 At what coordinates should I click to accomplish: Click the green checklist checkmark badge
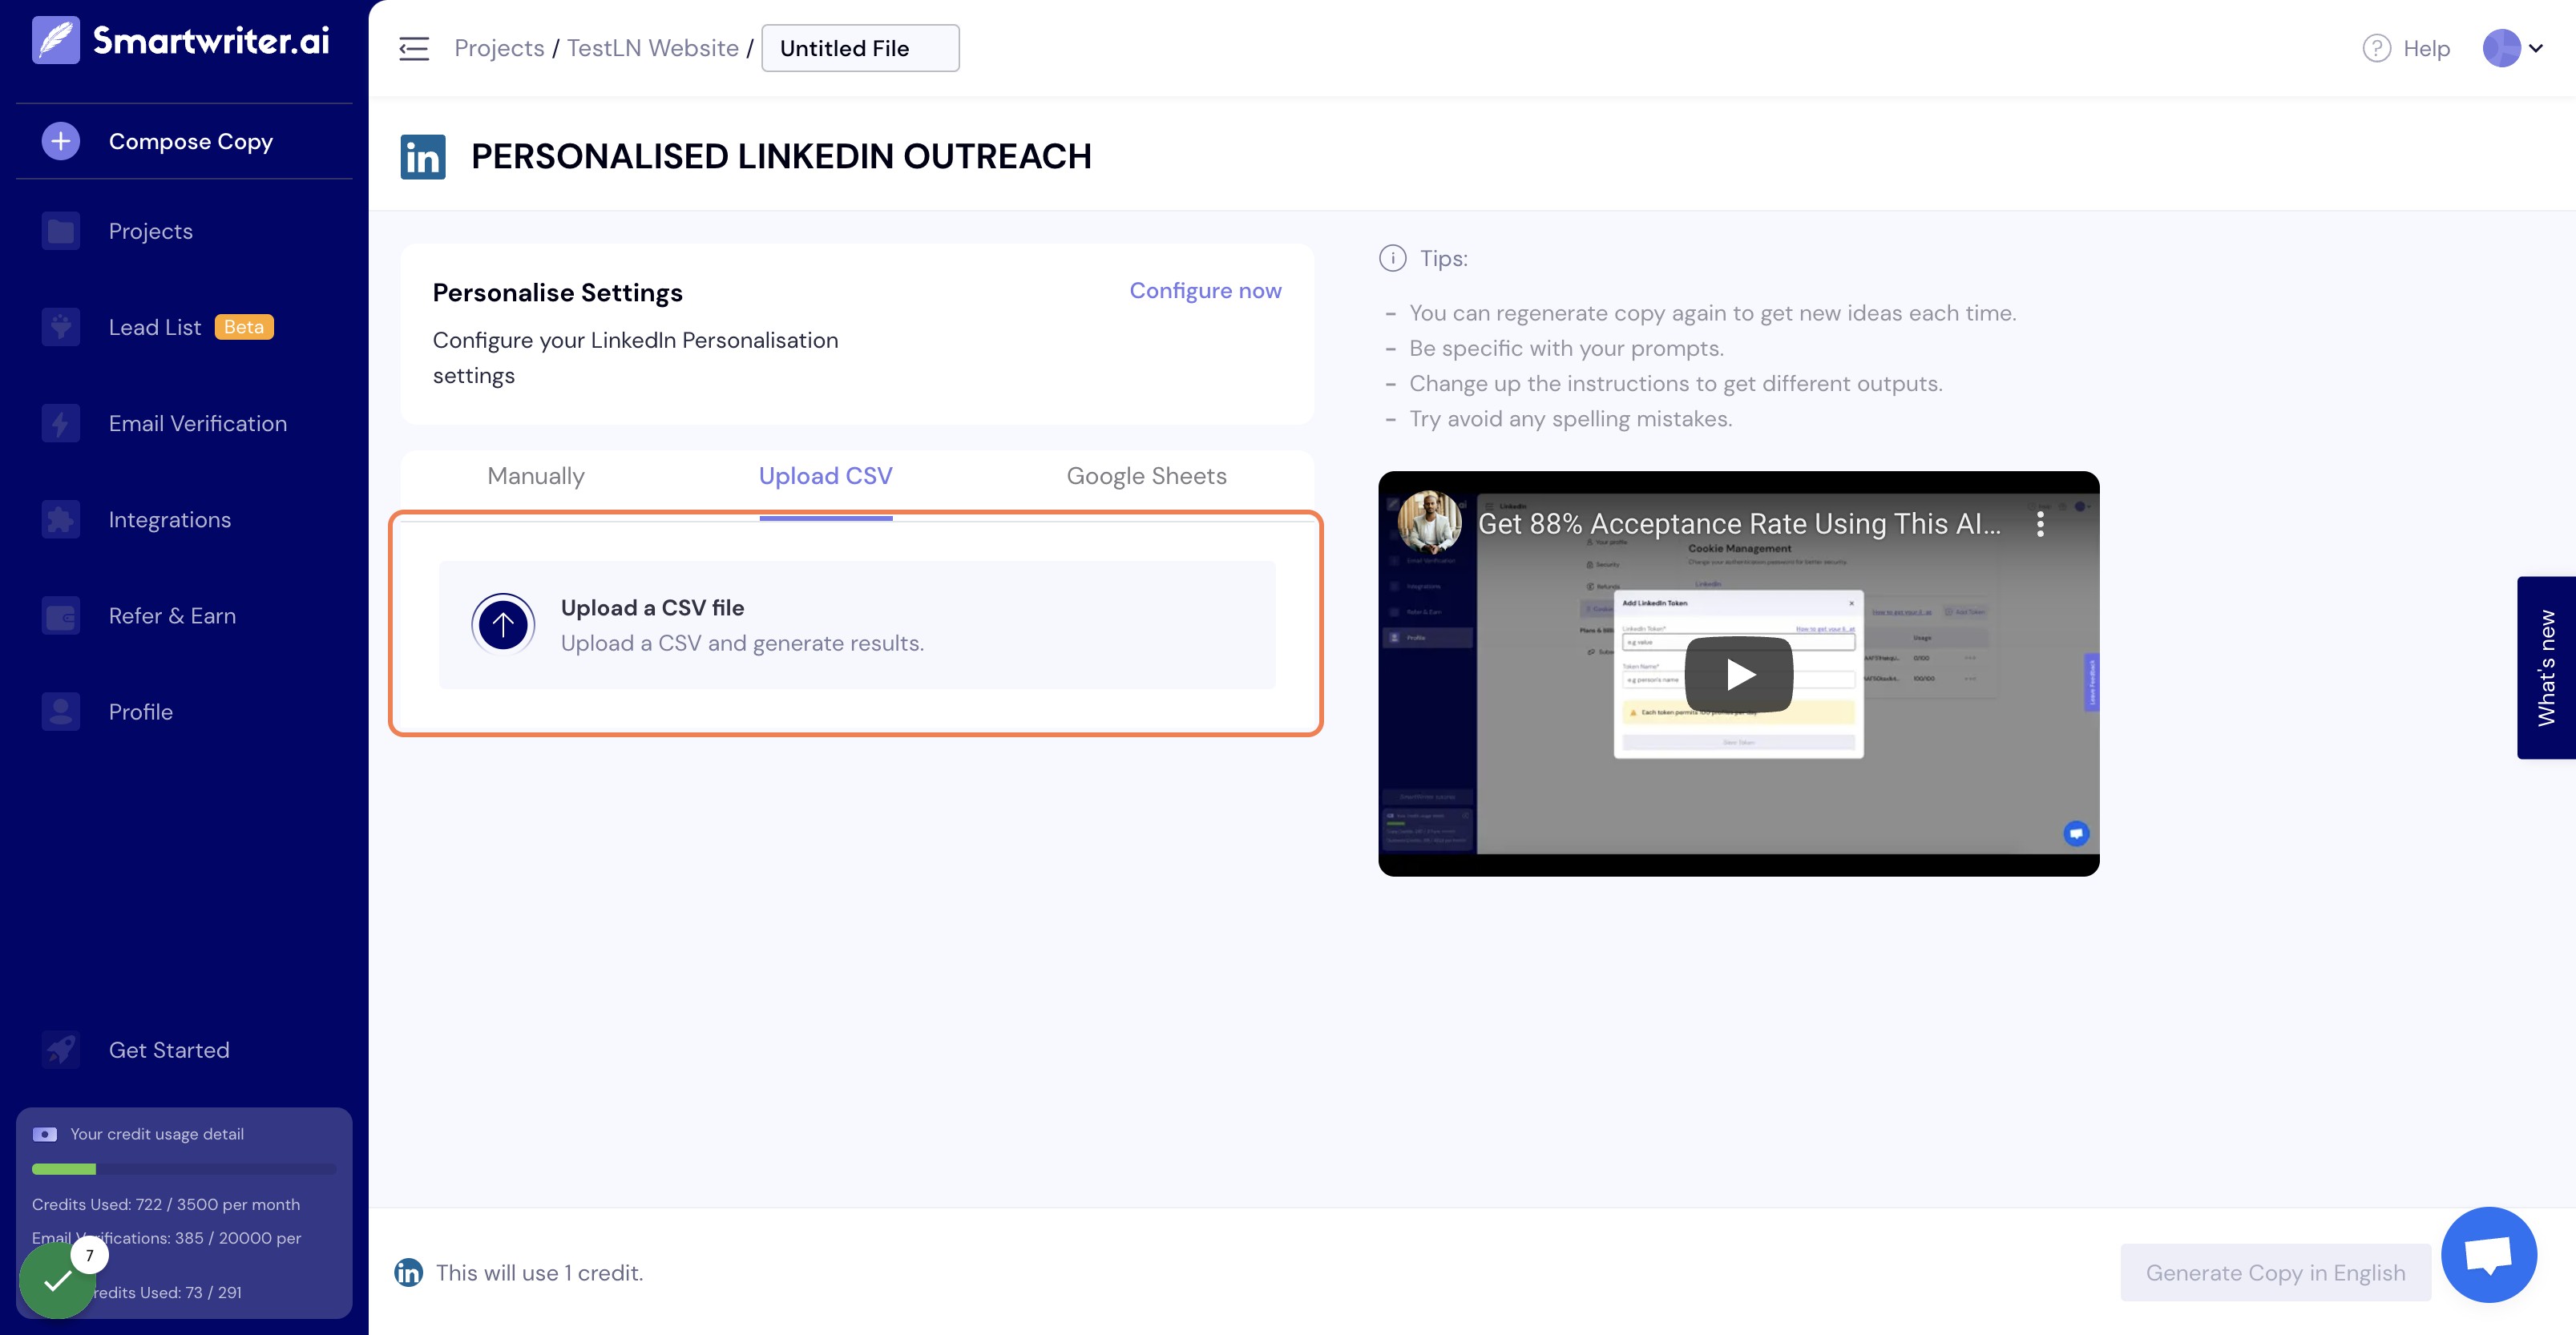pyautogui.click(x=57, y=1281)
